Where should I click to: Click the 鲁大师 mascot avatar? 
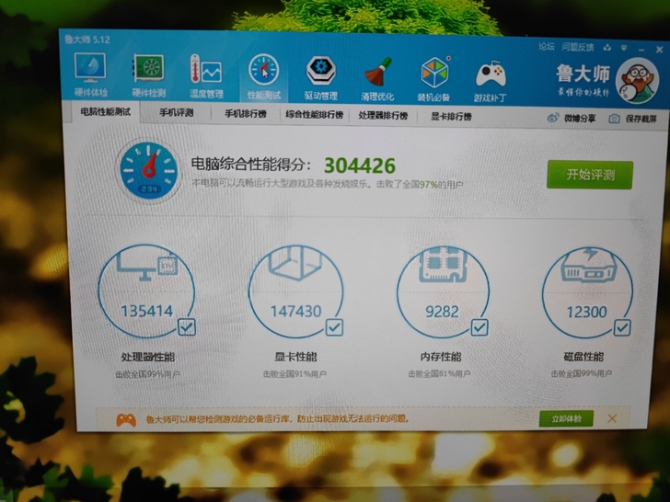point(637,81)
